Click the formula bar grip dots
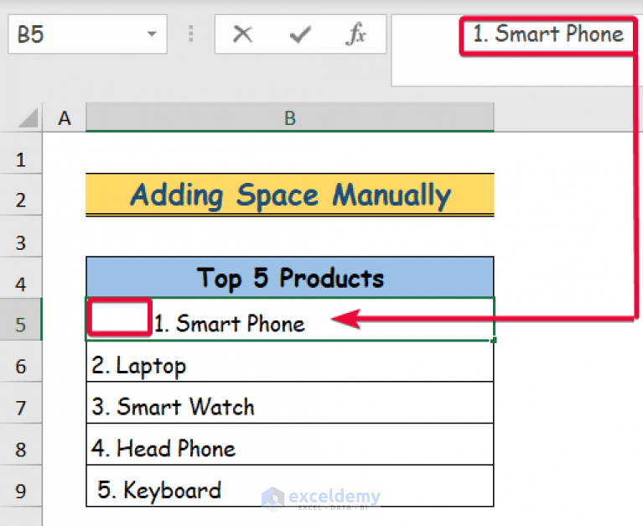Screen dimensions: 643x526 click(x=190, y=34)
